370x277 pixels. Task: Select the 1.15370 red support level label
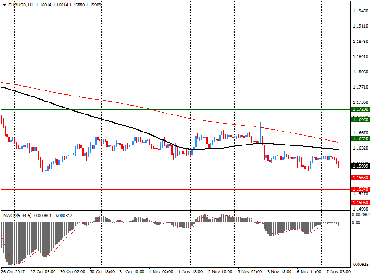360,189
